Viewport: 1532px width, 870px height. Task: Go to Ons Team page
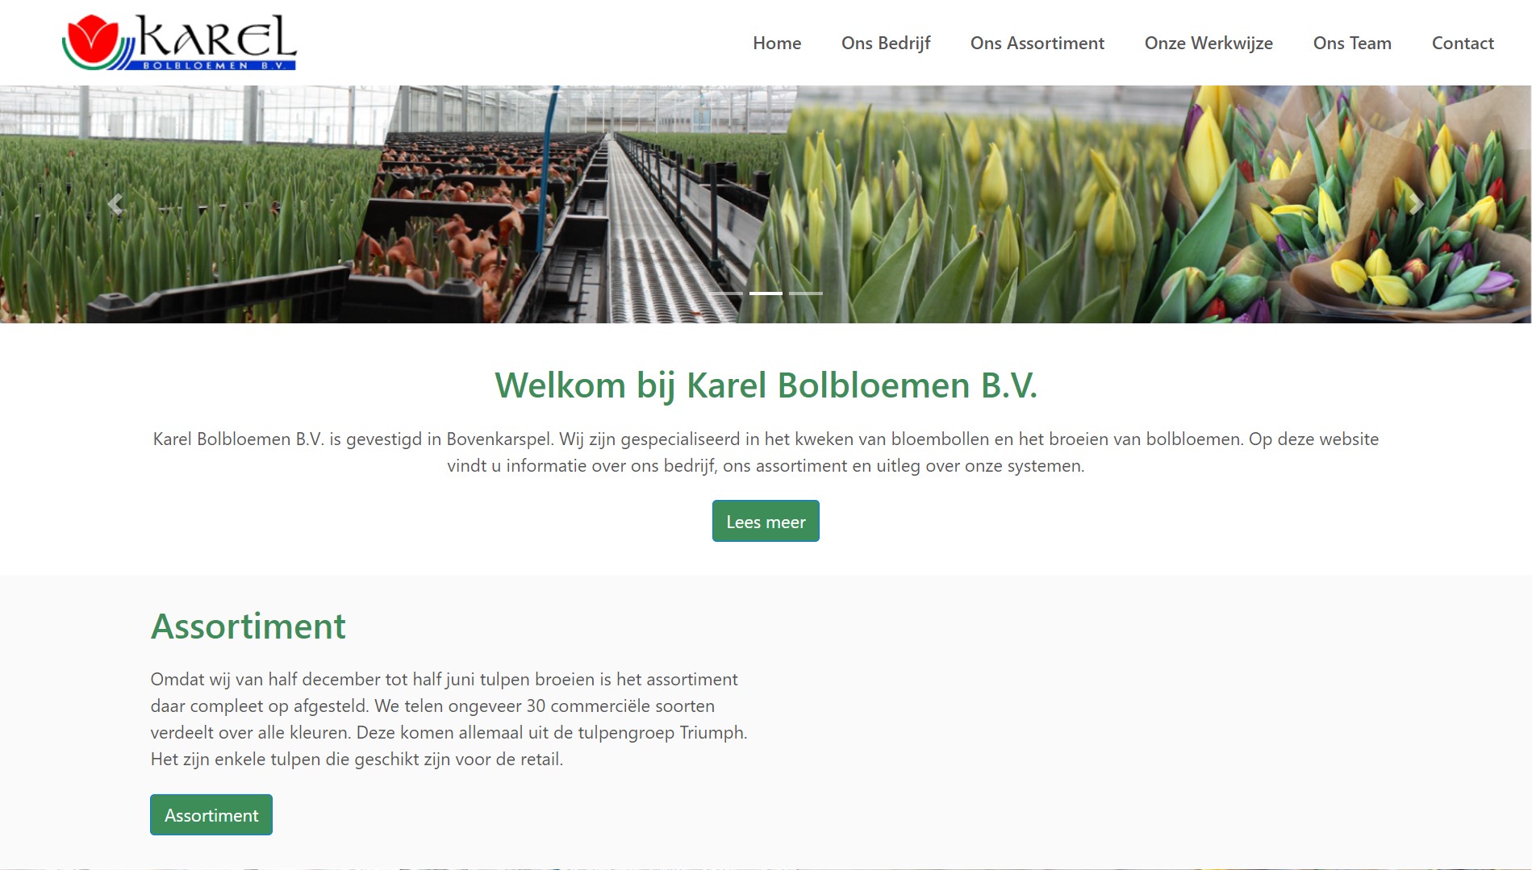(x=1352, y=43)
